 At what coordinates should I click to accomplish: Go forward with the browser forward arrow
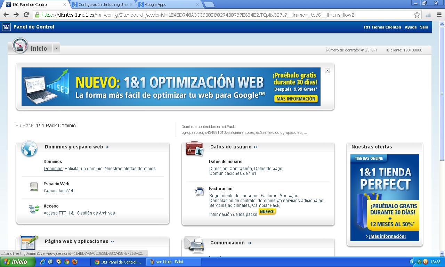[16, 15]
